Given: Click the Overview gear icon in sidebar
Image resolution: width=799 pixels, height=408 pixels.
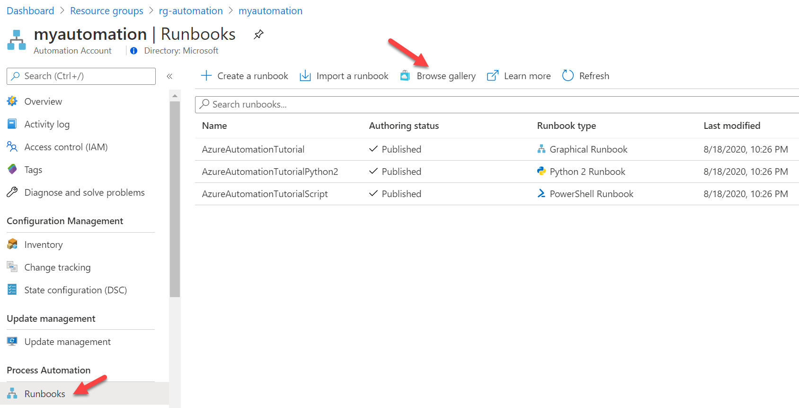Looking at the screenshot, I should click(x=12, y=101).
